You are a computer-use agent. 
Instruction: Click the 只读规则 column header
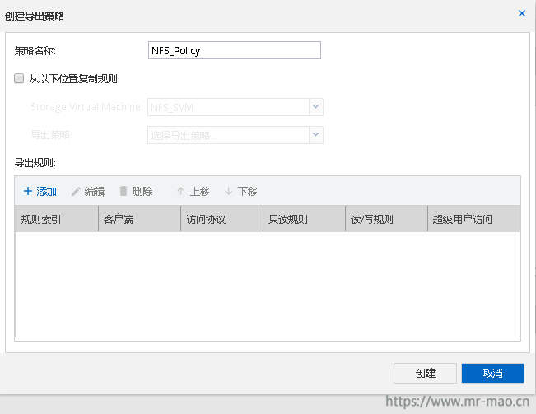(x=305, y=219)
